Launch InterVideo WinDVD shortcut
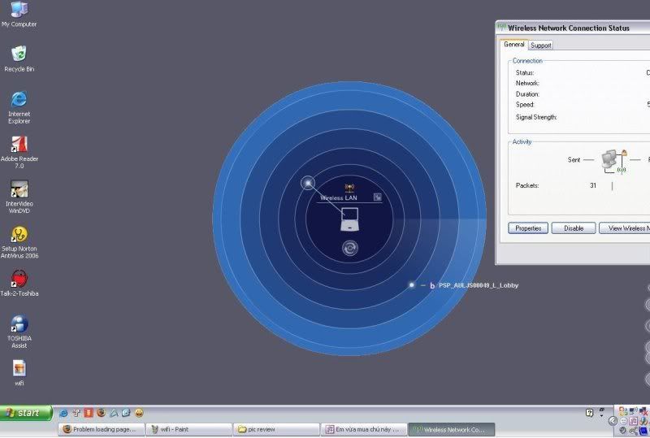Image resolution: width=650 pixels, height=438 pixels. [x=19, y=189]
